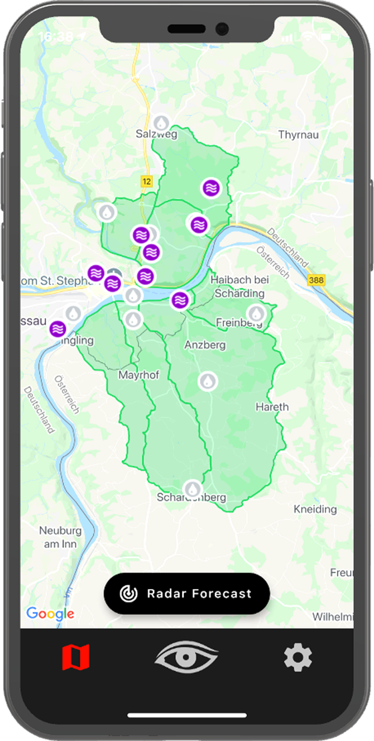Select the water drop marker below Anzberg
Viewport: 374px width, 741px height.
pos(208,381)
